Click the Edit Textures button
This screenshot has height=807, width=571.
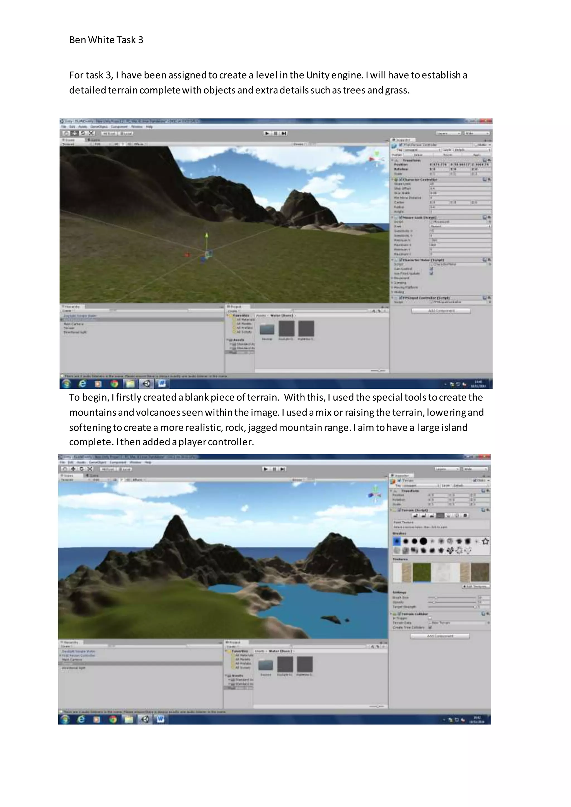click(x=476, y=587)
